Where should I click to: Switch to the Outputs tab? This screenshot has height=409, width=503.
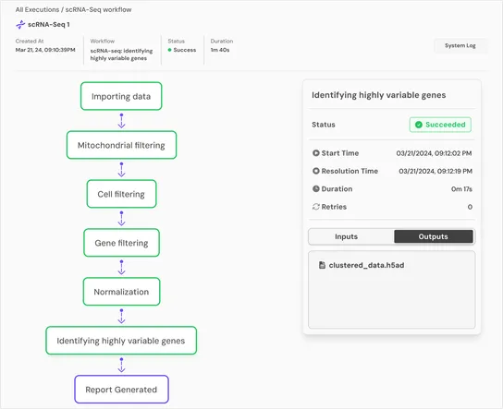coord(433,236)
